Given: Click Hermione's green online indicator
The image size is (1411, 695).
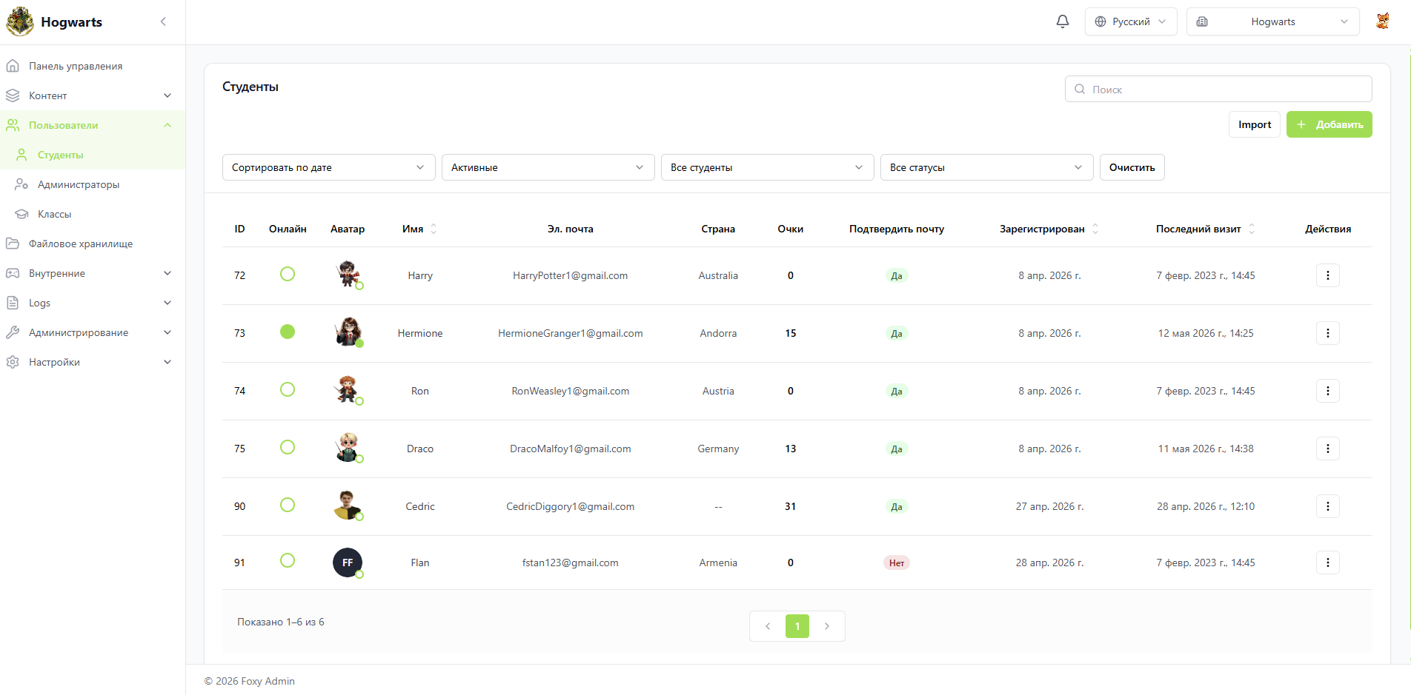Looking at the screenshot, I should 288,332.
